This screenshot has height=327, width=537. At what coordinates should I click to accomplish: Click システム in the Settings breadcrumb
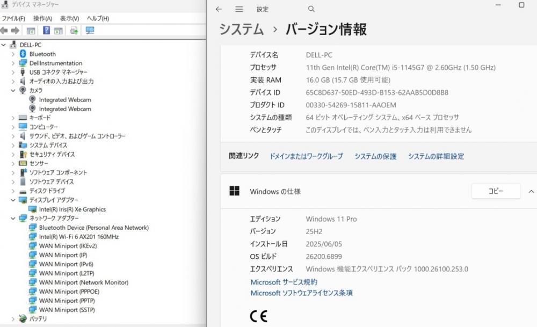242,29
